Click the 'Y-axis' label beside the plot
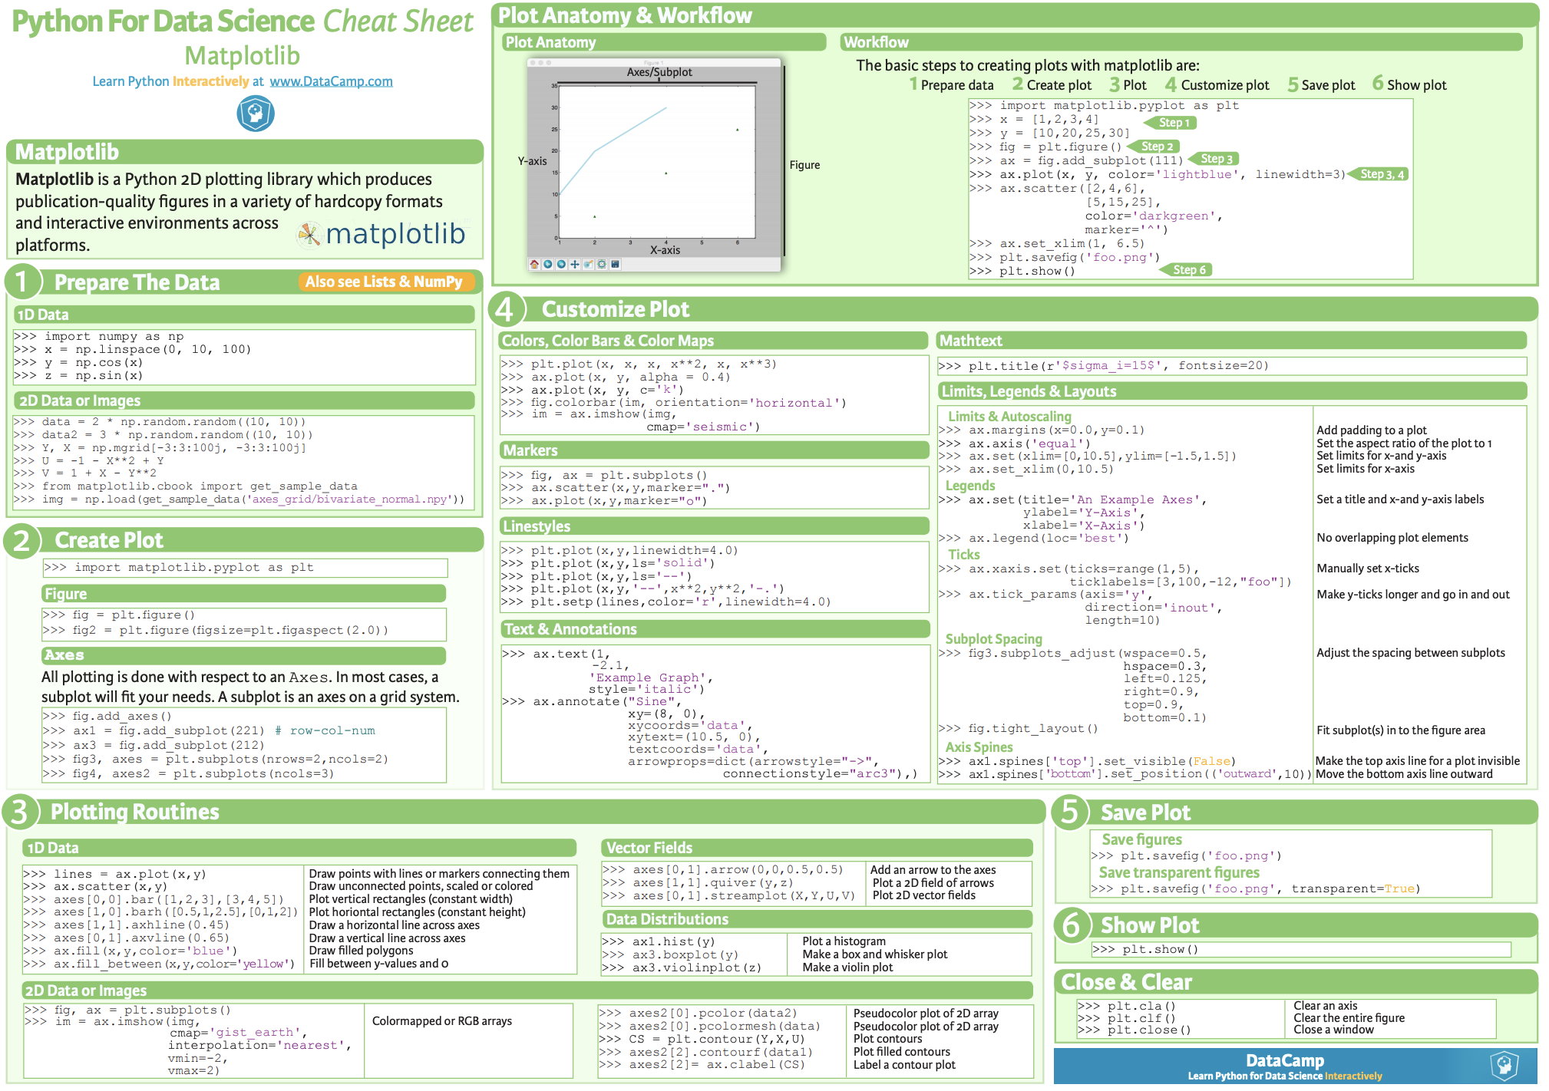Image resolution: width=1549 pixels, height=1091 pixels. [532, 161]
